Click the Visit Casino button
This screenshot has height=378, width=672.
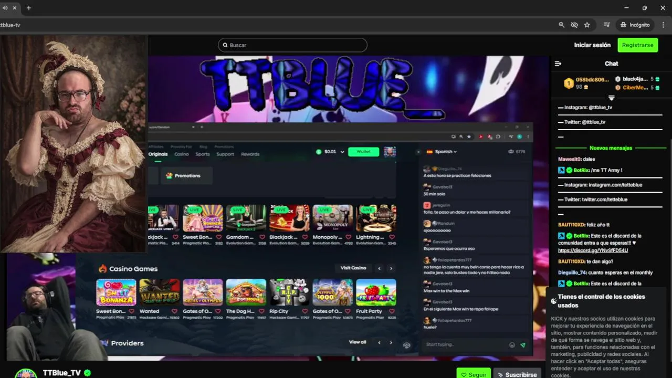pos(353,268)
